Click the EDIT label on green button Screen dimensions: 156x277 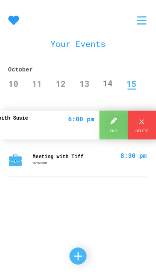(x=114, y=131)
